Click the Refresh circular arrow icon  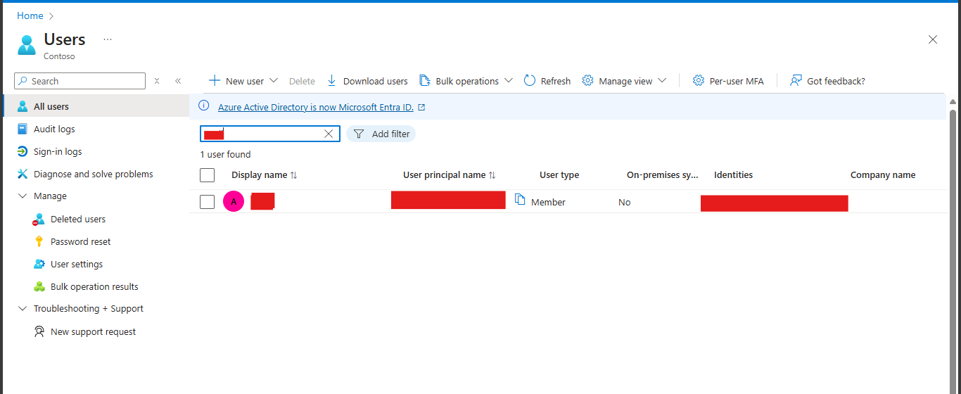(x=530, y=80)
